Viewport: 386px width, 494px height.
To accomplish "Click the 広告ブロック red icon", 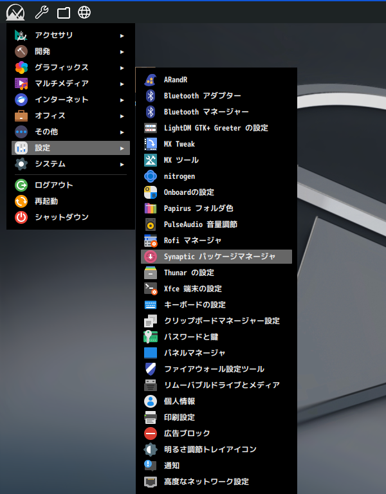I will tap(151, 433).
